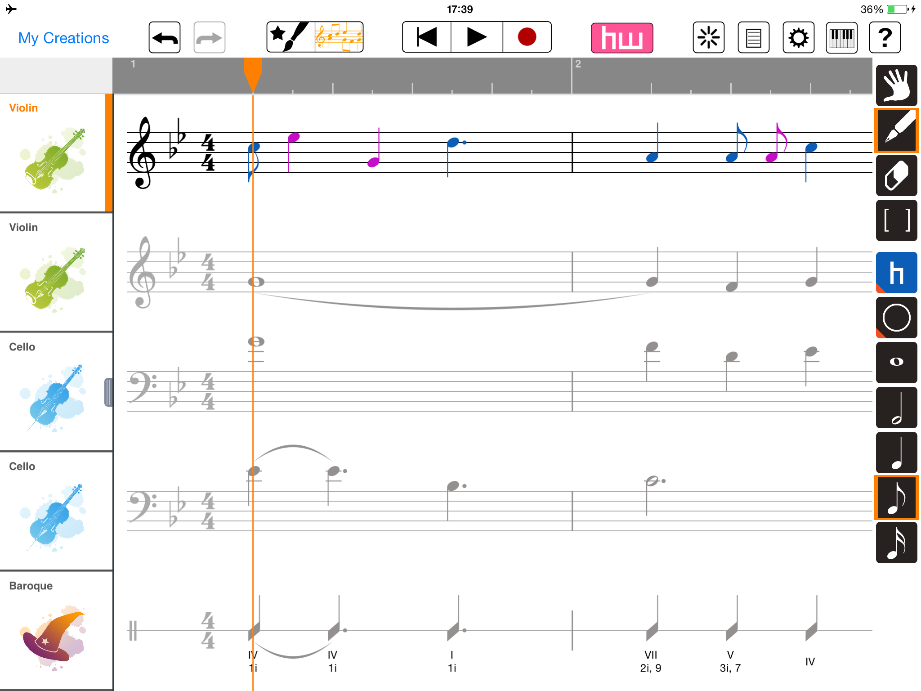Select the second Violin track
921x691 pixels.
(x=56, y=272)
